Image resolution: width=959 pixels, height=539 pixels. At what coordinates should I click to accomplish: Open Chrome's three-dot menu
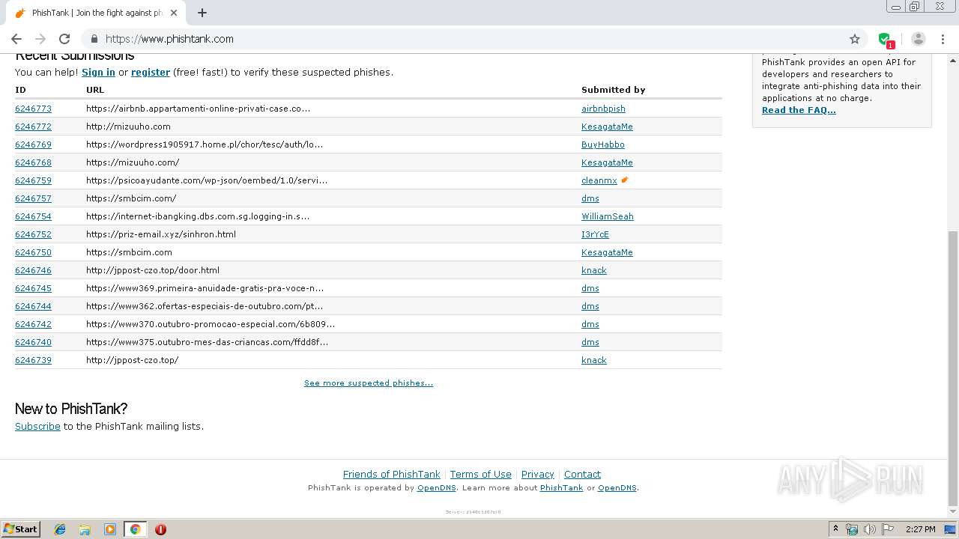[943, 39]
